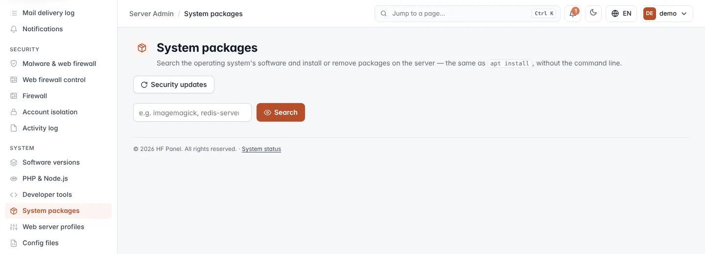The image size is (705, 254).
Task: Open Notifications sidebar item
Action: [58, 29]
